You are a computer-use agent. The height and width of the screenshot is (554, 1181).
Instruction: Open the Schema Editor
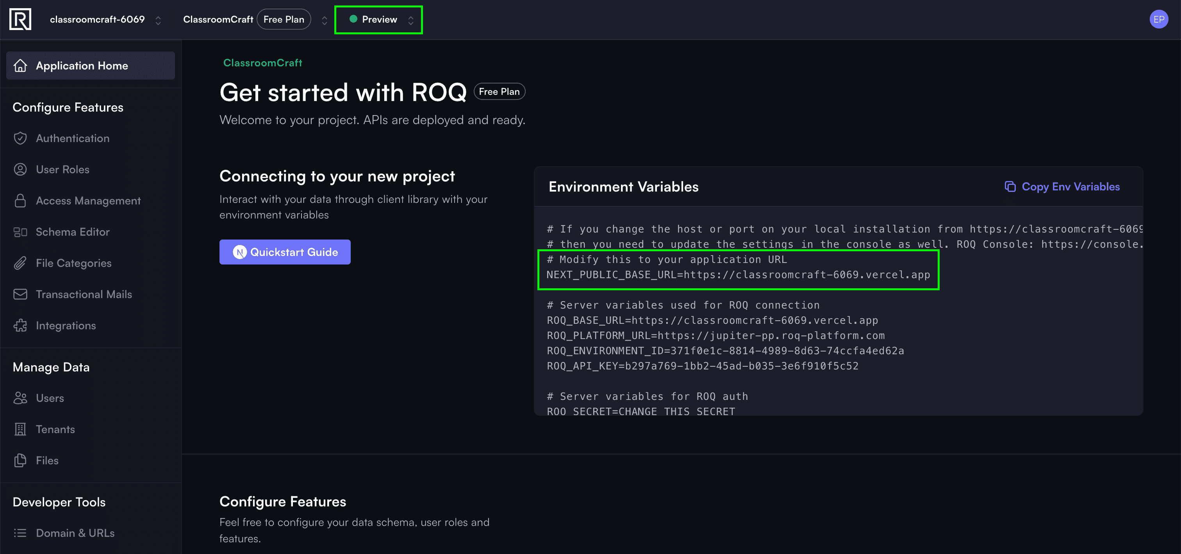91,232
